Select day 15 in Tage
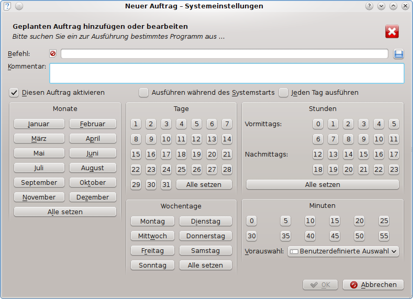Image resolution: width=413 pixels, height=299 pixels. click(136, 154)
